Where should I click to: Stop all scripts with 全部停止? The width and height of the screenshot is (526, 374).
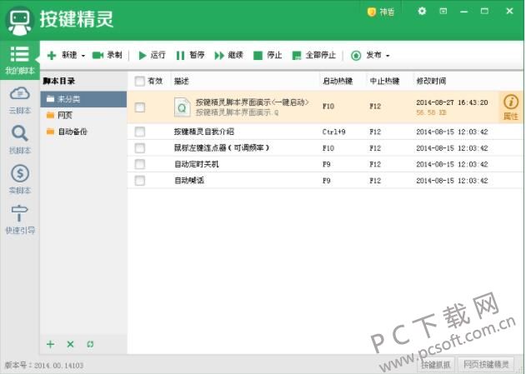click(x=314, y=55)
